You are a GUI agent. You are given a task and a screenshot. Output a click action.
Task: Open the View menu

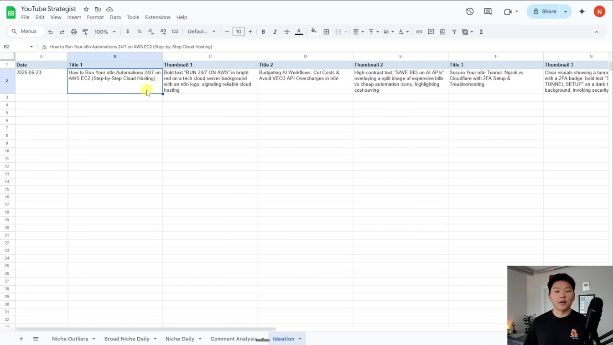click(x=56, y=17)
